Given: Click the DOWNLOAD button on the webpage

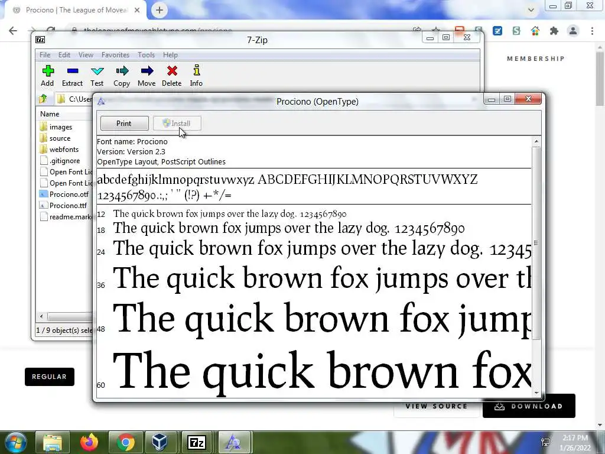Looking at the screenshot, I should tap(529, 406).
